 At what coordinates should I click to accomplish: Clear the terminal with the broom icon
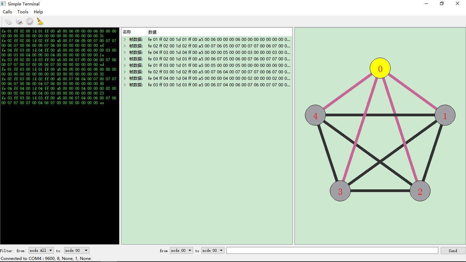pos(40,21)
